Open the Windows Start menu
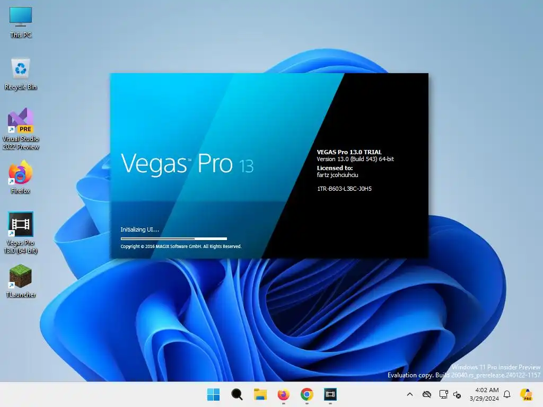The image size is (543, 407). point(213,394)
